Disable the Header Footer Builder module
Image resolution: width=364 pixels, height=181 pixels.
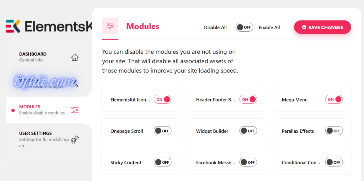(248, 99)
